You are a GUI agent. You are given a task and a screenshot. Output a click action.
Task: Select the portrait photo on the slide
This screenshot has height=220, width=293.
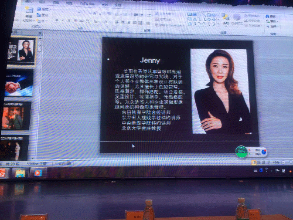click(x=221, y=92)
